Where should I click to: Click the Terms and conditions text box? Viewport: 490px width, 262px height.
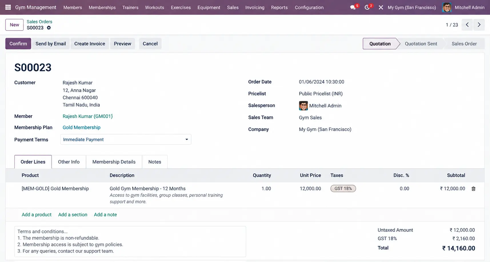click(x=130, y=241)
